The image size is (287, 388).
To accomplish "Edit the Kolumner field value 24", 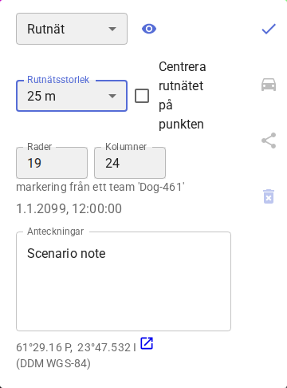I will 130,163.
